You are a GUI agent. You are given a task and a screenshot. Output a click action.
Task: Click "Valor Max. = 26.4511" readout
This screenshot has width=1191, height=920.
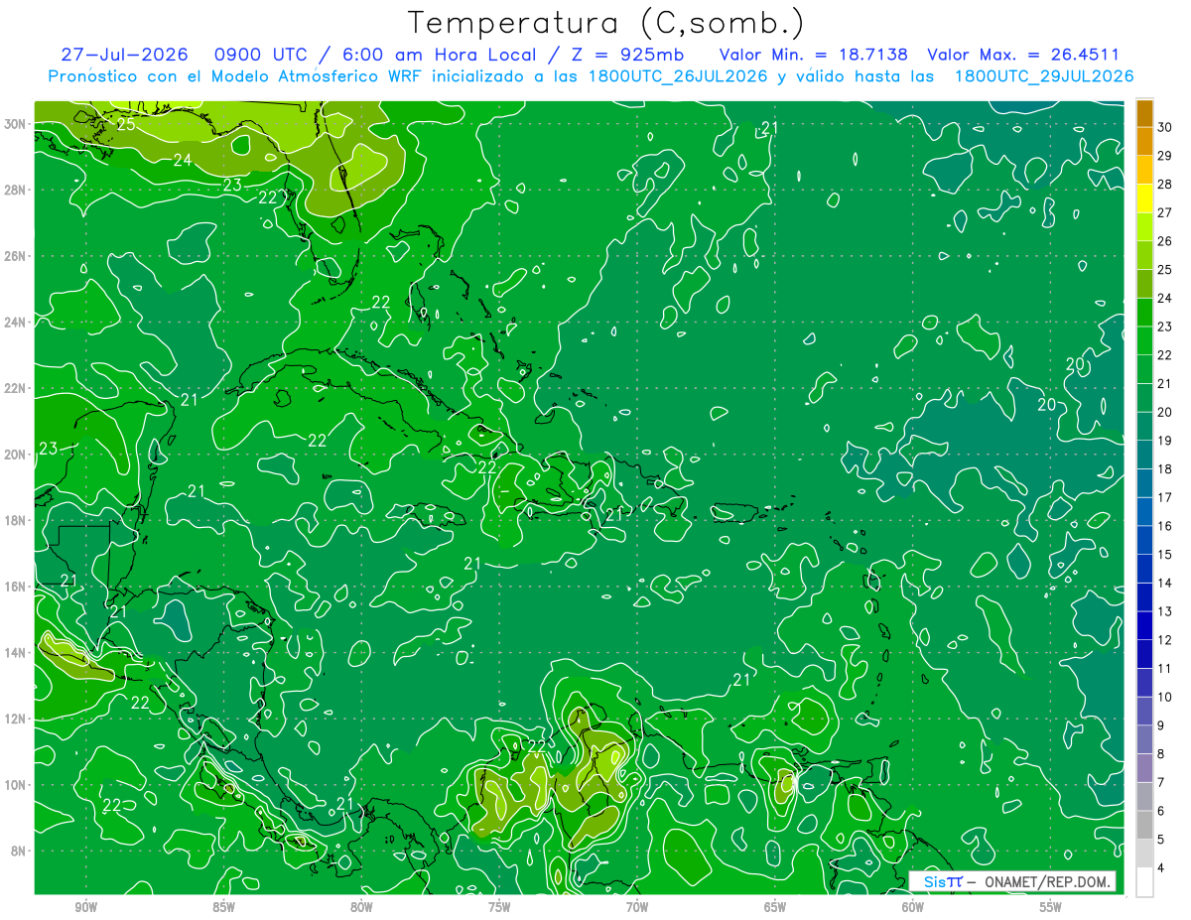[x=1022, y=55]
